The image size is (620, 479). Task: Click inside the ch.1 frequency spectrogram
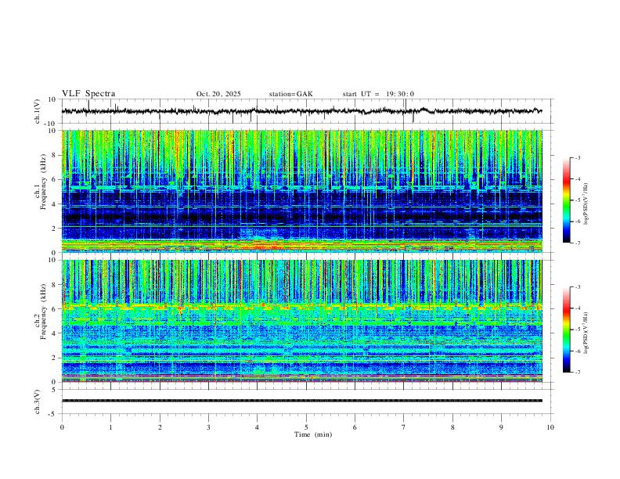(302, 191)
